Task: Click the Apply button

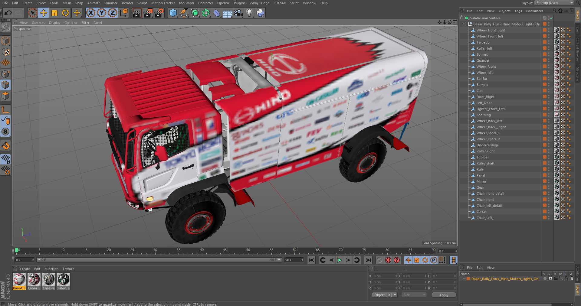Action: pyautogui.click(x=444, y=295)
